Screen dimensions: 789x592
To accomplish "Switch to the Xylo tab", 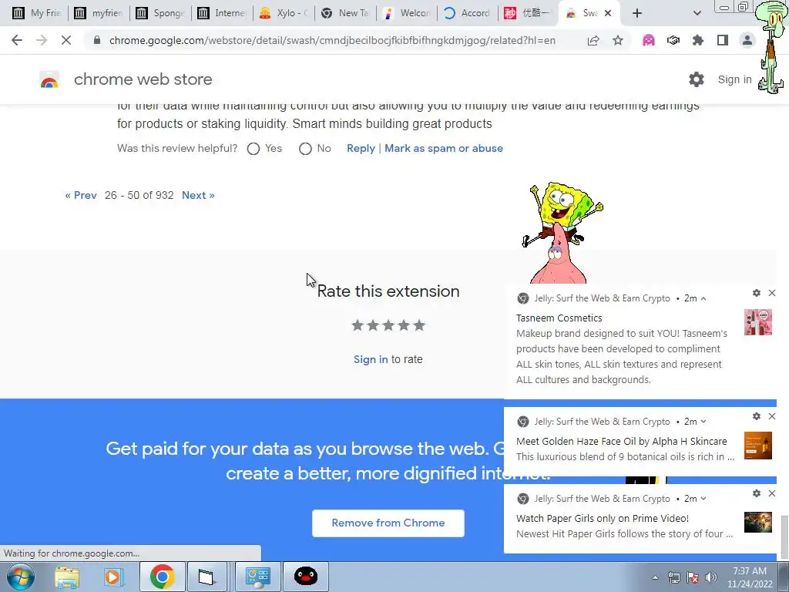I will click(x=284, y=13).
